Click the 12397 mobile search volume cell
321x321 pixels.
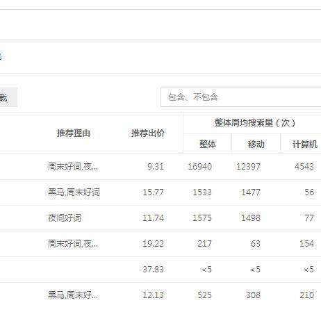[248, 167]
